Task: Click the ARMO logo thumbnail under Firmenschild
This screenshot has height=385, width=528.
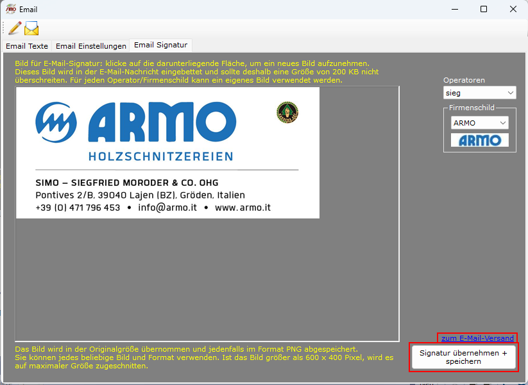Action: click(x=479, y=140)
